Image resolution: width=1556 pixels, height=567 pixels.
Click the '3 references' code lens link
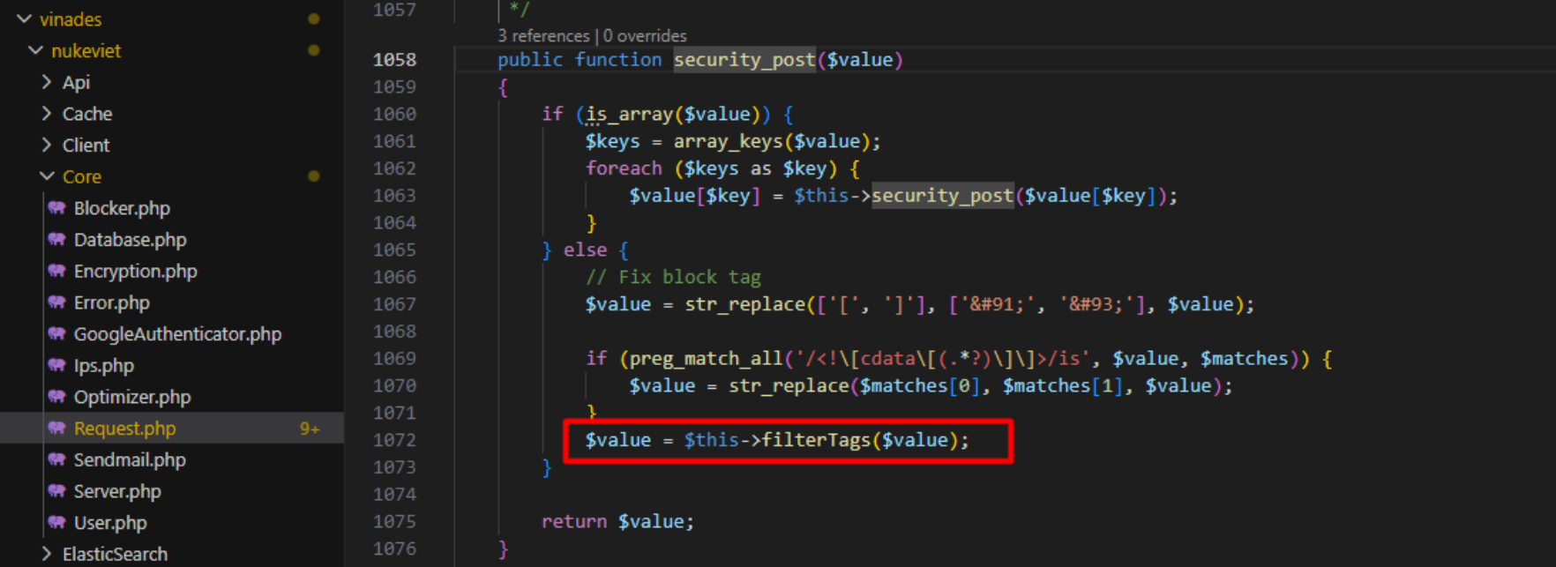point(543,36)
